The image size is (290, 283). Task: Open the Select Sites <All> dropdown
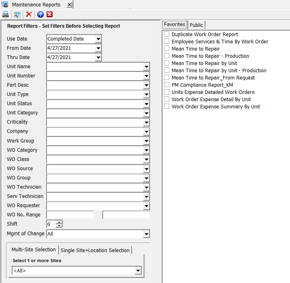(138, 271)
